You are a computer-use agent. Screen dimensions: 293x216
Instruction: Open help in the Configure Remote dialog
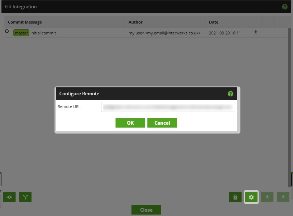tap(230, 94)
